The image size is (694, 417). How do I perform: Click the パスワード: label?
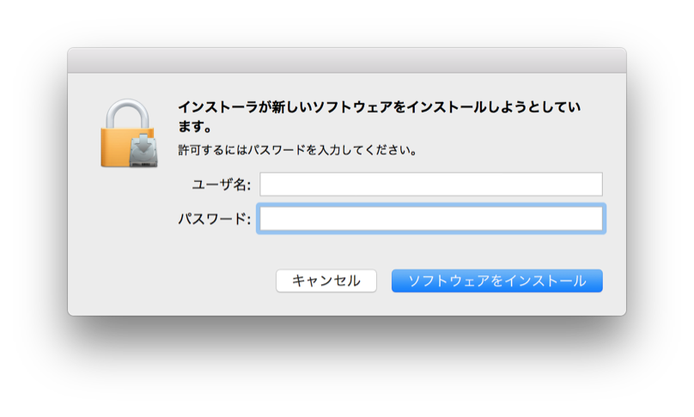pos(214,219)
